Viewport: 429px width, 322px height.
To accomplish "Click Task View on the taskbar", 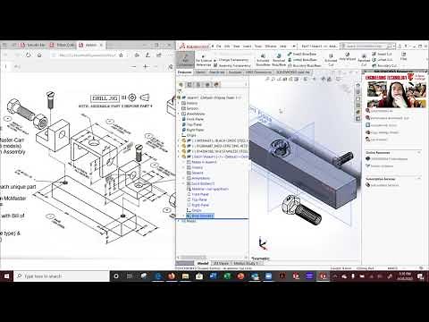I will [x=130, y=276].
